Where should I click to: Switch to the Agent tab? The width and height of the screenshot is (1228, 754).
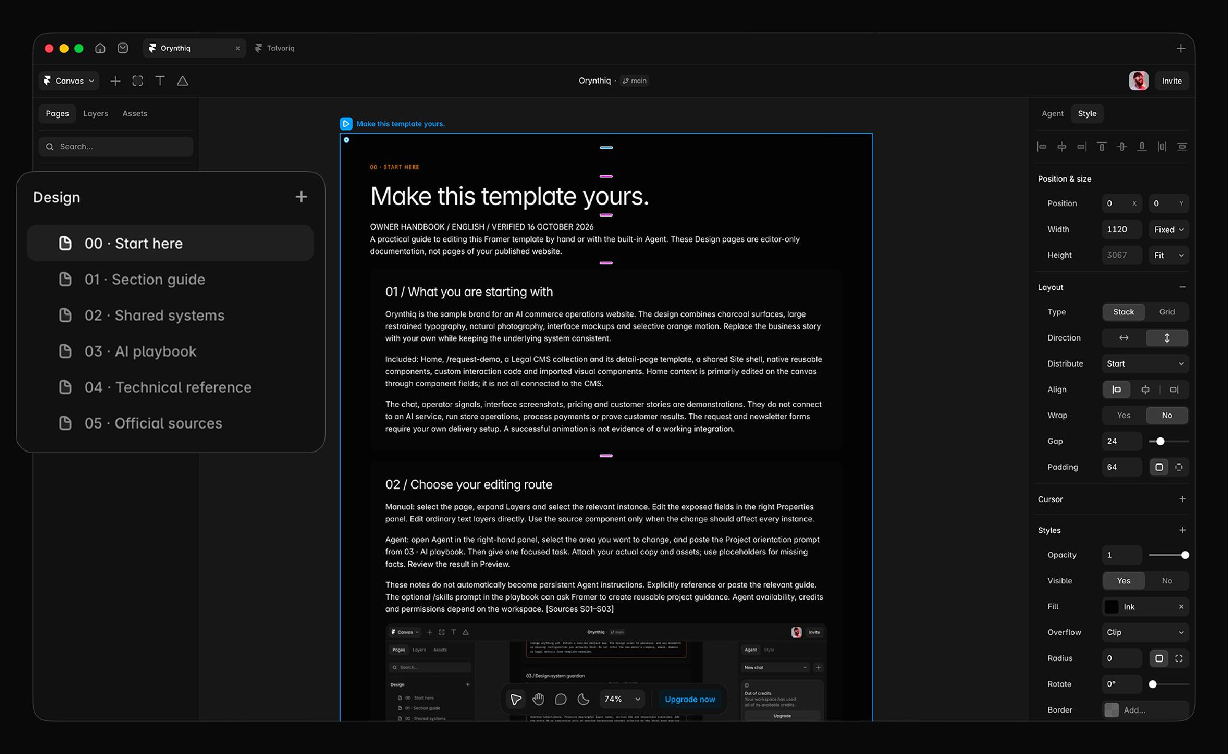click(x=1052, y=113)
